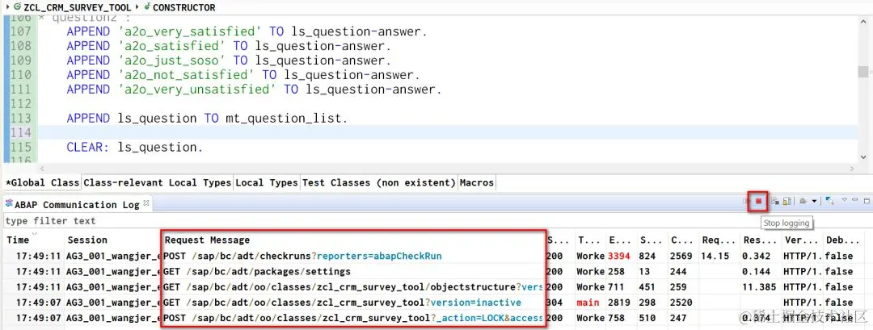This screenshot has height=330, width=873.
Task: Open dropdown arrow next to export icon
Action: pyautogui.click(x=814, y=201)
